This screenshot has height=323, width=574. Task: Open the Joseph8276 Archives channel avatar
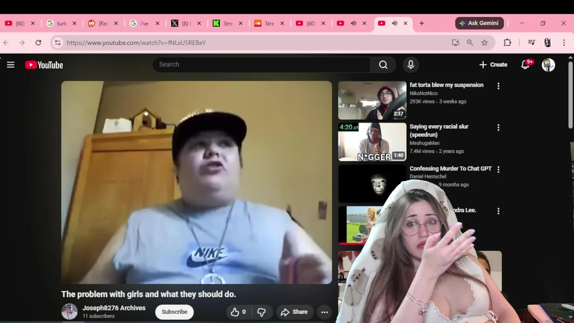70,312
